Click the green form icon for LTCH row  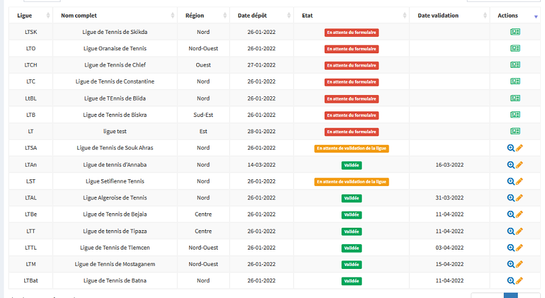515,65
